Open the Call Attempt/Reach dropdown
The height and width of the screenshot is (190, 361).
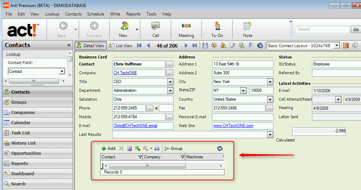click(338, 99)
